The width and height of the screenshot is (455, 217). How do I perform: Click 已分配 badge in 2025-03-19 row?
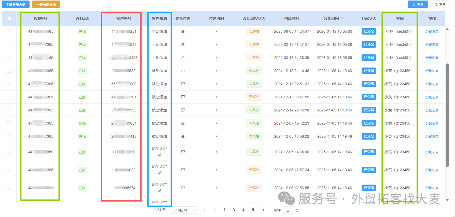[369, 44]
